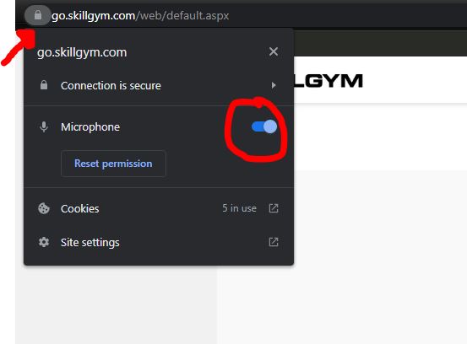Expand the connection details arrow

pos(274,86)
